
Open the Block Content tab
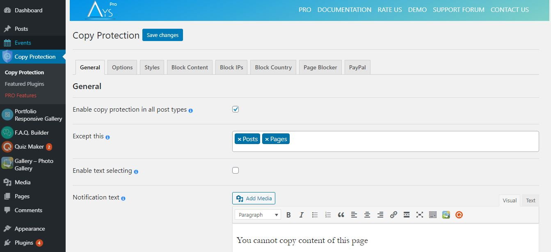coord(190,67)
